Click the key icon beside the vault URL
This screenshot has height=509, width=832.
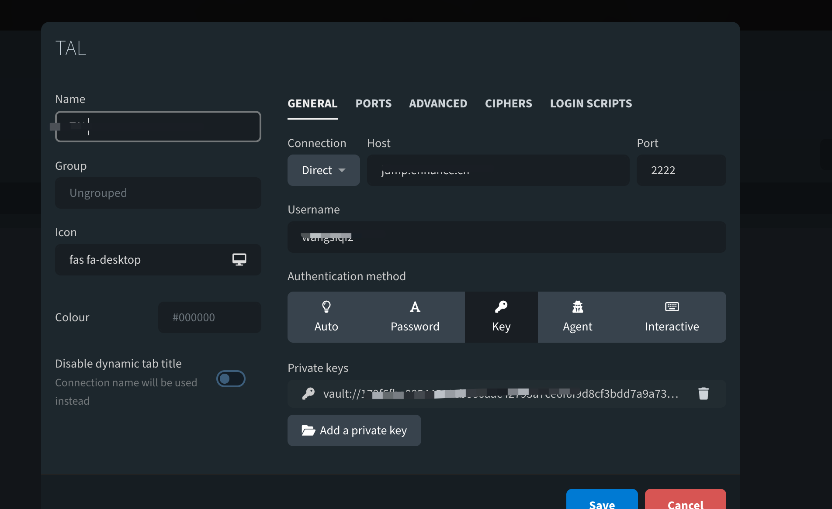pyautogui.click(x=308, y=393)
